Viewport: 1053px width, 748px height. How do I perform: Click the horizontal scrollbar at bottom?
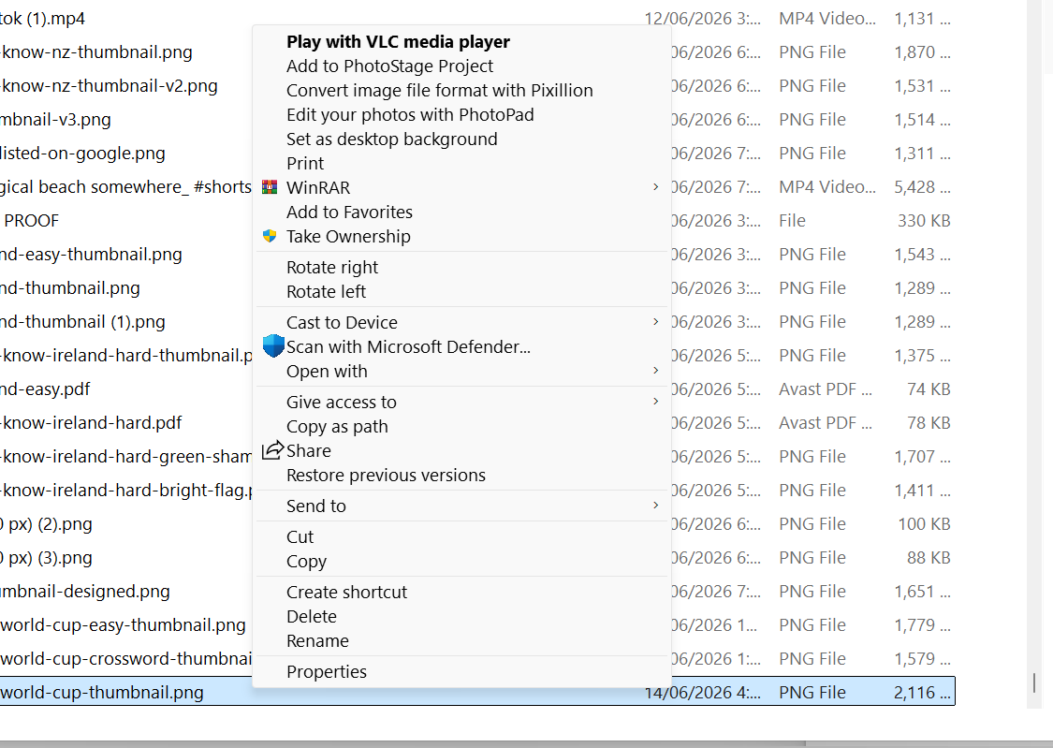(402, 744)
